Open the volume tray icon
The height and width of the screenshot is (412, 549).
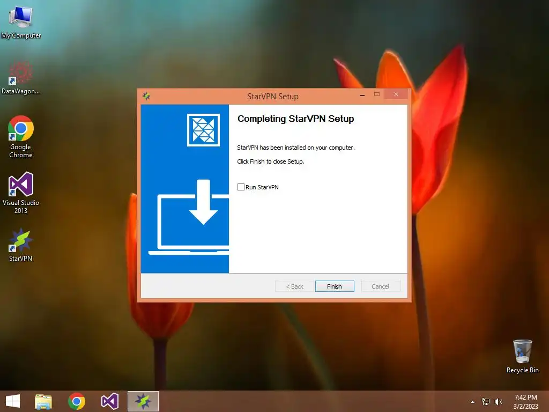pyautogui.click(x=499, y=402)
